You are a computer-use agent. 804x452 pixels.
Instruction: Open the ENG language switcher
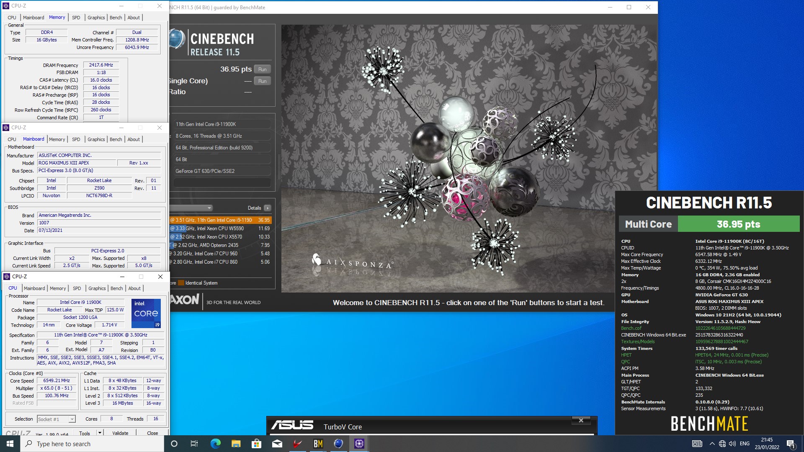(745, 444)
